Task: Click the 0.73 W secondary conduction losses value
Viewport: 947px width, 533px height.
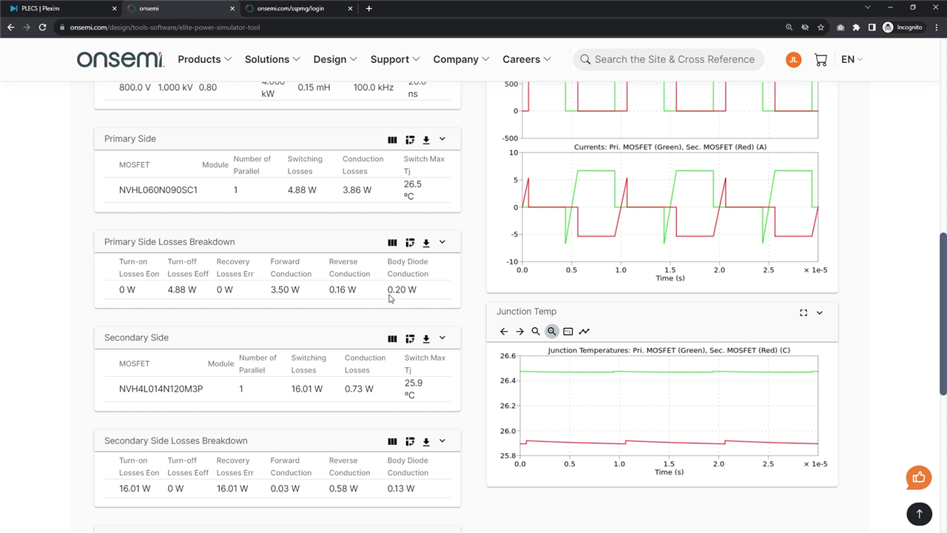Action: point(359,389)
